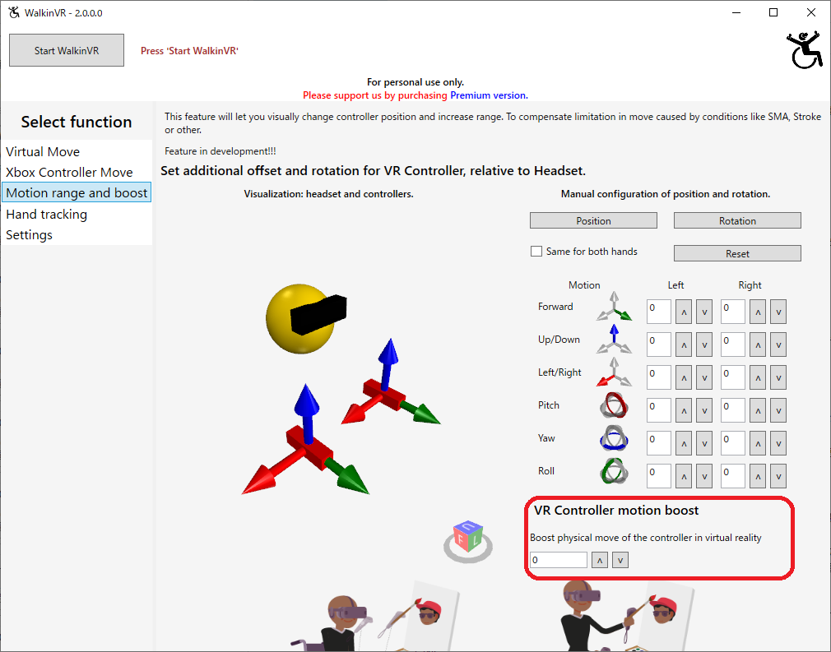The height and width of the screenshot is (652, 831).
Task: Click the yellow headset sphere in visualization
Action: tap(300, 319)
